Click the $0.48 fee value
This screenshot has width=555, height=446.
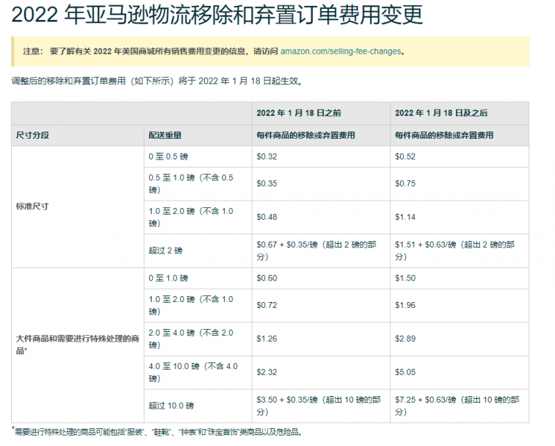coord(267,217)
